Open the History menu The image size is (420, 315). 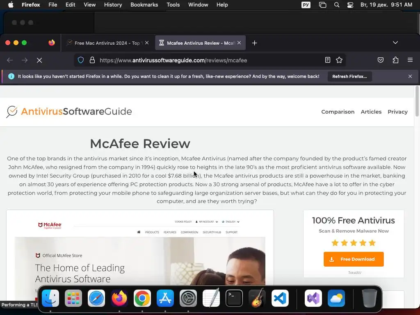[x=113, y=5]
